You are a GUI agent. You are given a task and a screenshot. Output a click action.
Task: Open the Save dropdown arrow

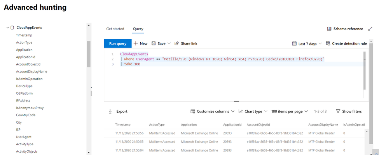169,43
